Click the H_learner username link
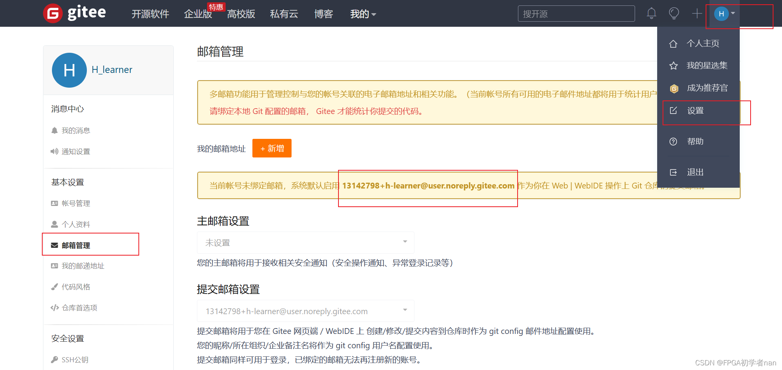Image resolution: width=782 pixels, height=370 pixels. [x=112, y=70]
